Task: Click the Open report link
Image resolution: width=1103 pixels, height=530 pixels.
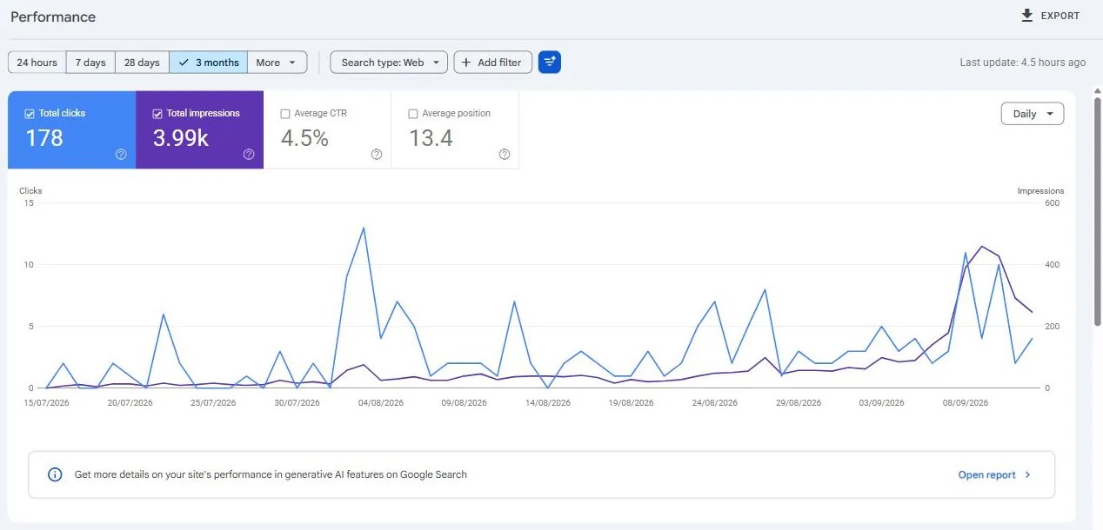Action: [986, 474]
